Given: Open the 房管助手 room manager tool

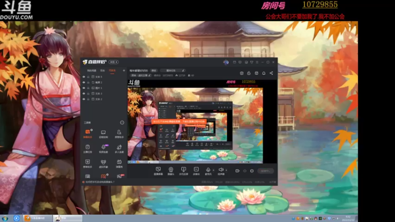Looking at the screenshot, I should (x=119, y=134).
